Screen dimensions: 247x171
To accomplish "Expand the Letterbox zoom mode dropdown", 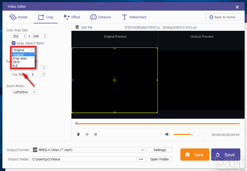I will (x=24, y=92).
